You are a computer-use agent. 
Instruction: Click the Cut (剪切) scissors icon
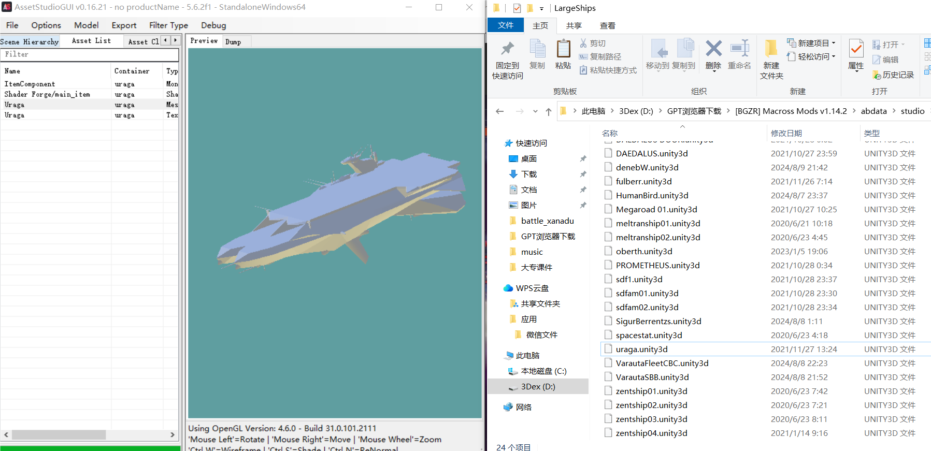coord(583,43)
